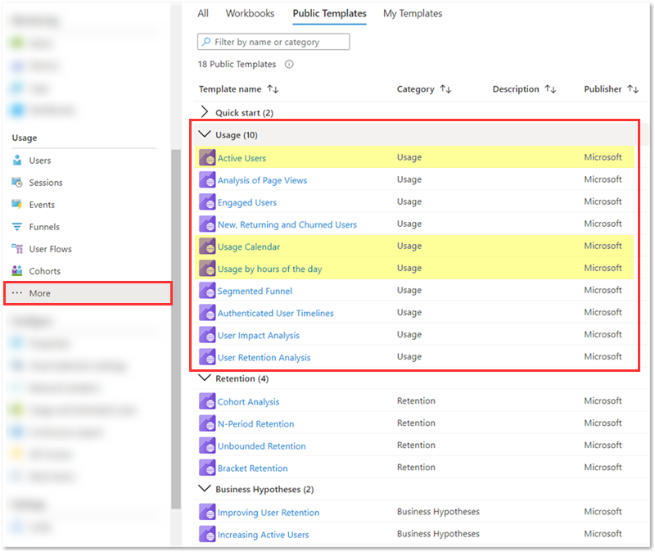The image size is (655, 552).
Task: Open the Active Users template link
Action: pos(242,158)
